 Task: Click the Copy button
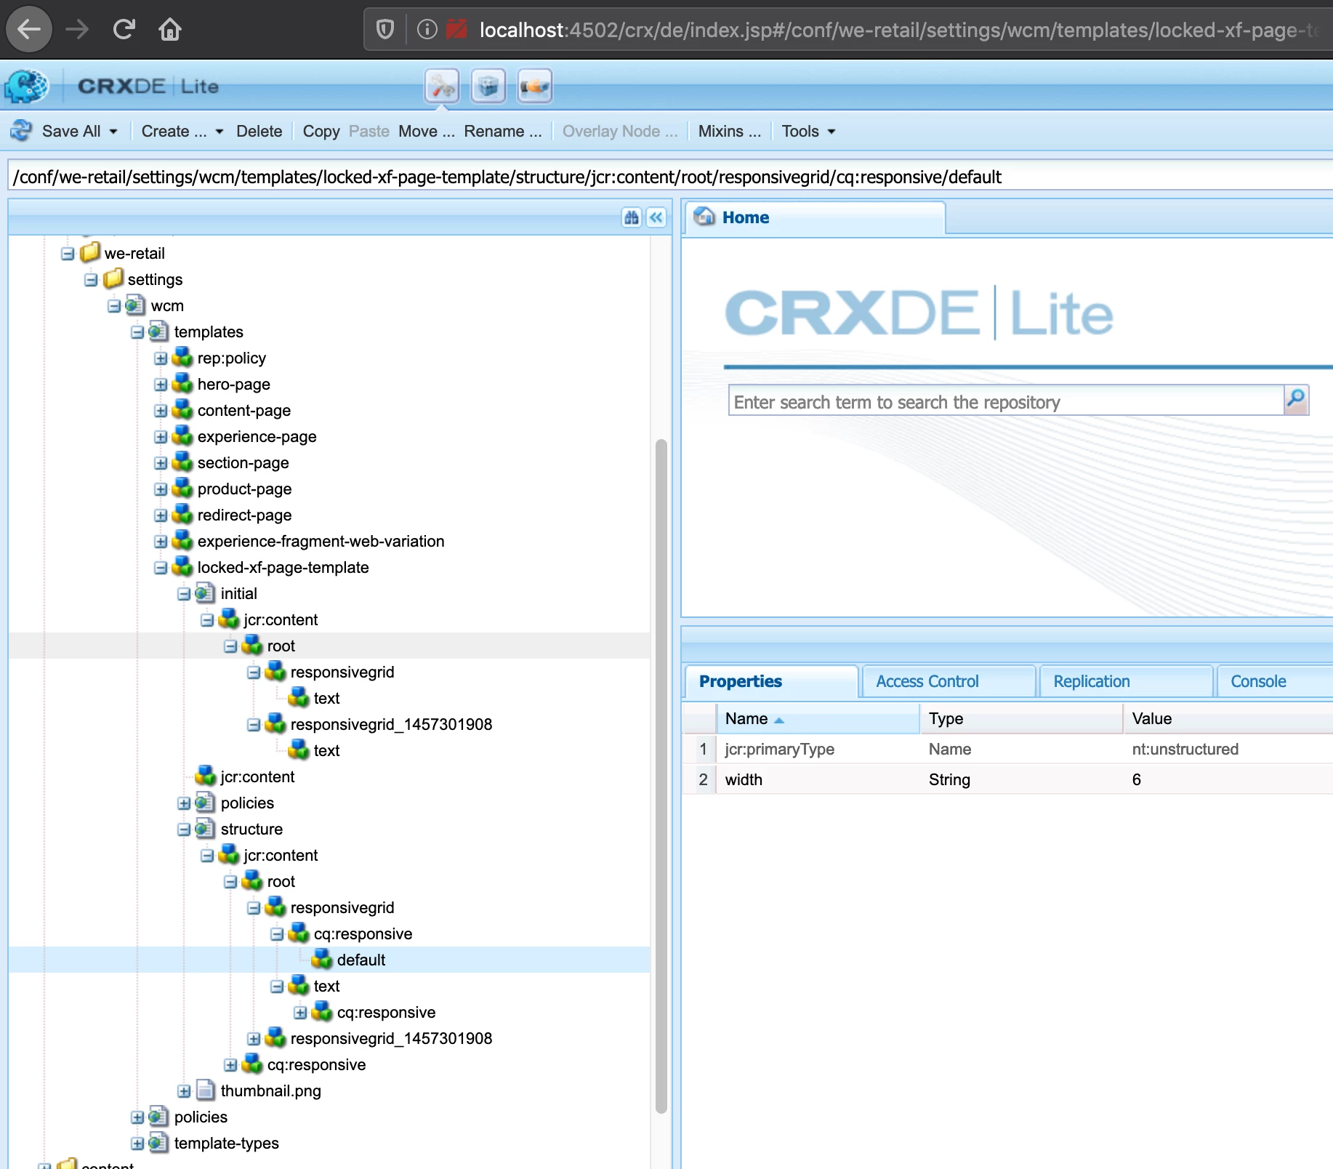[321, 131]
